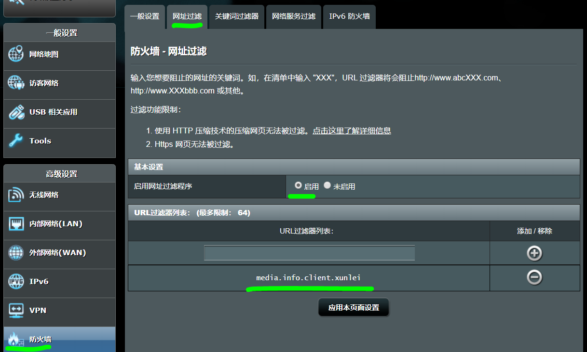Select the 启用 radio button

tap(298, 185)
